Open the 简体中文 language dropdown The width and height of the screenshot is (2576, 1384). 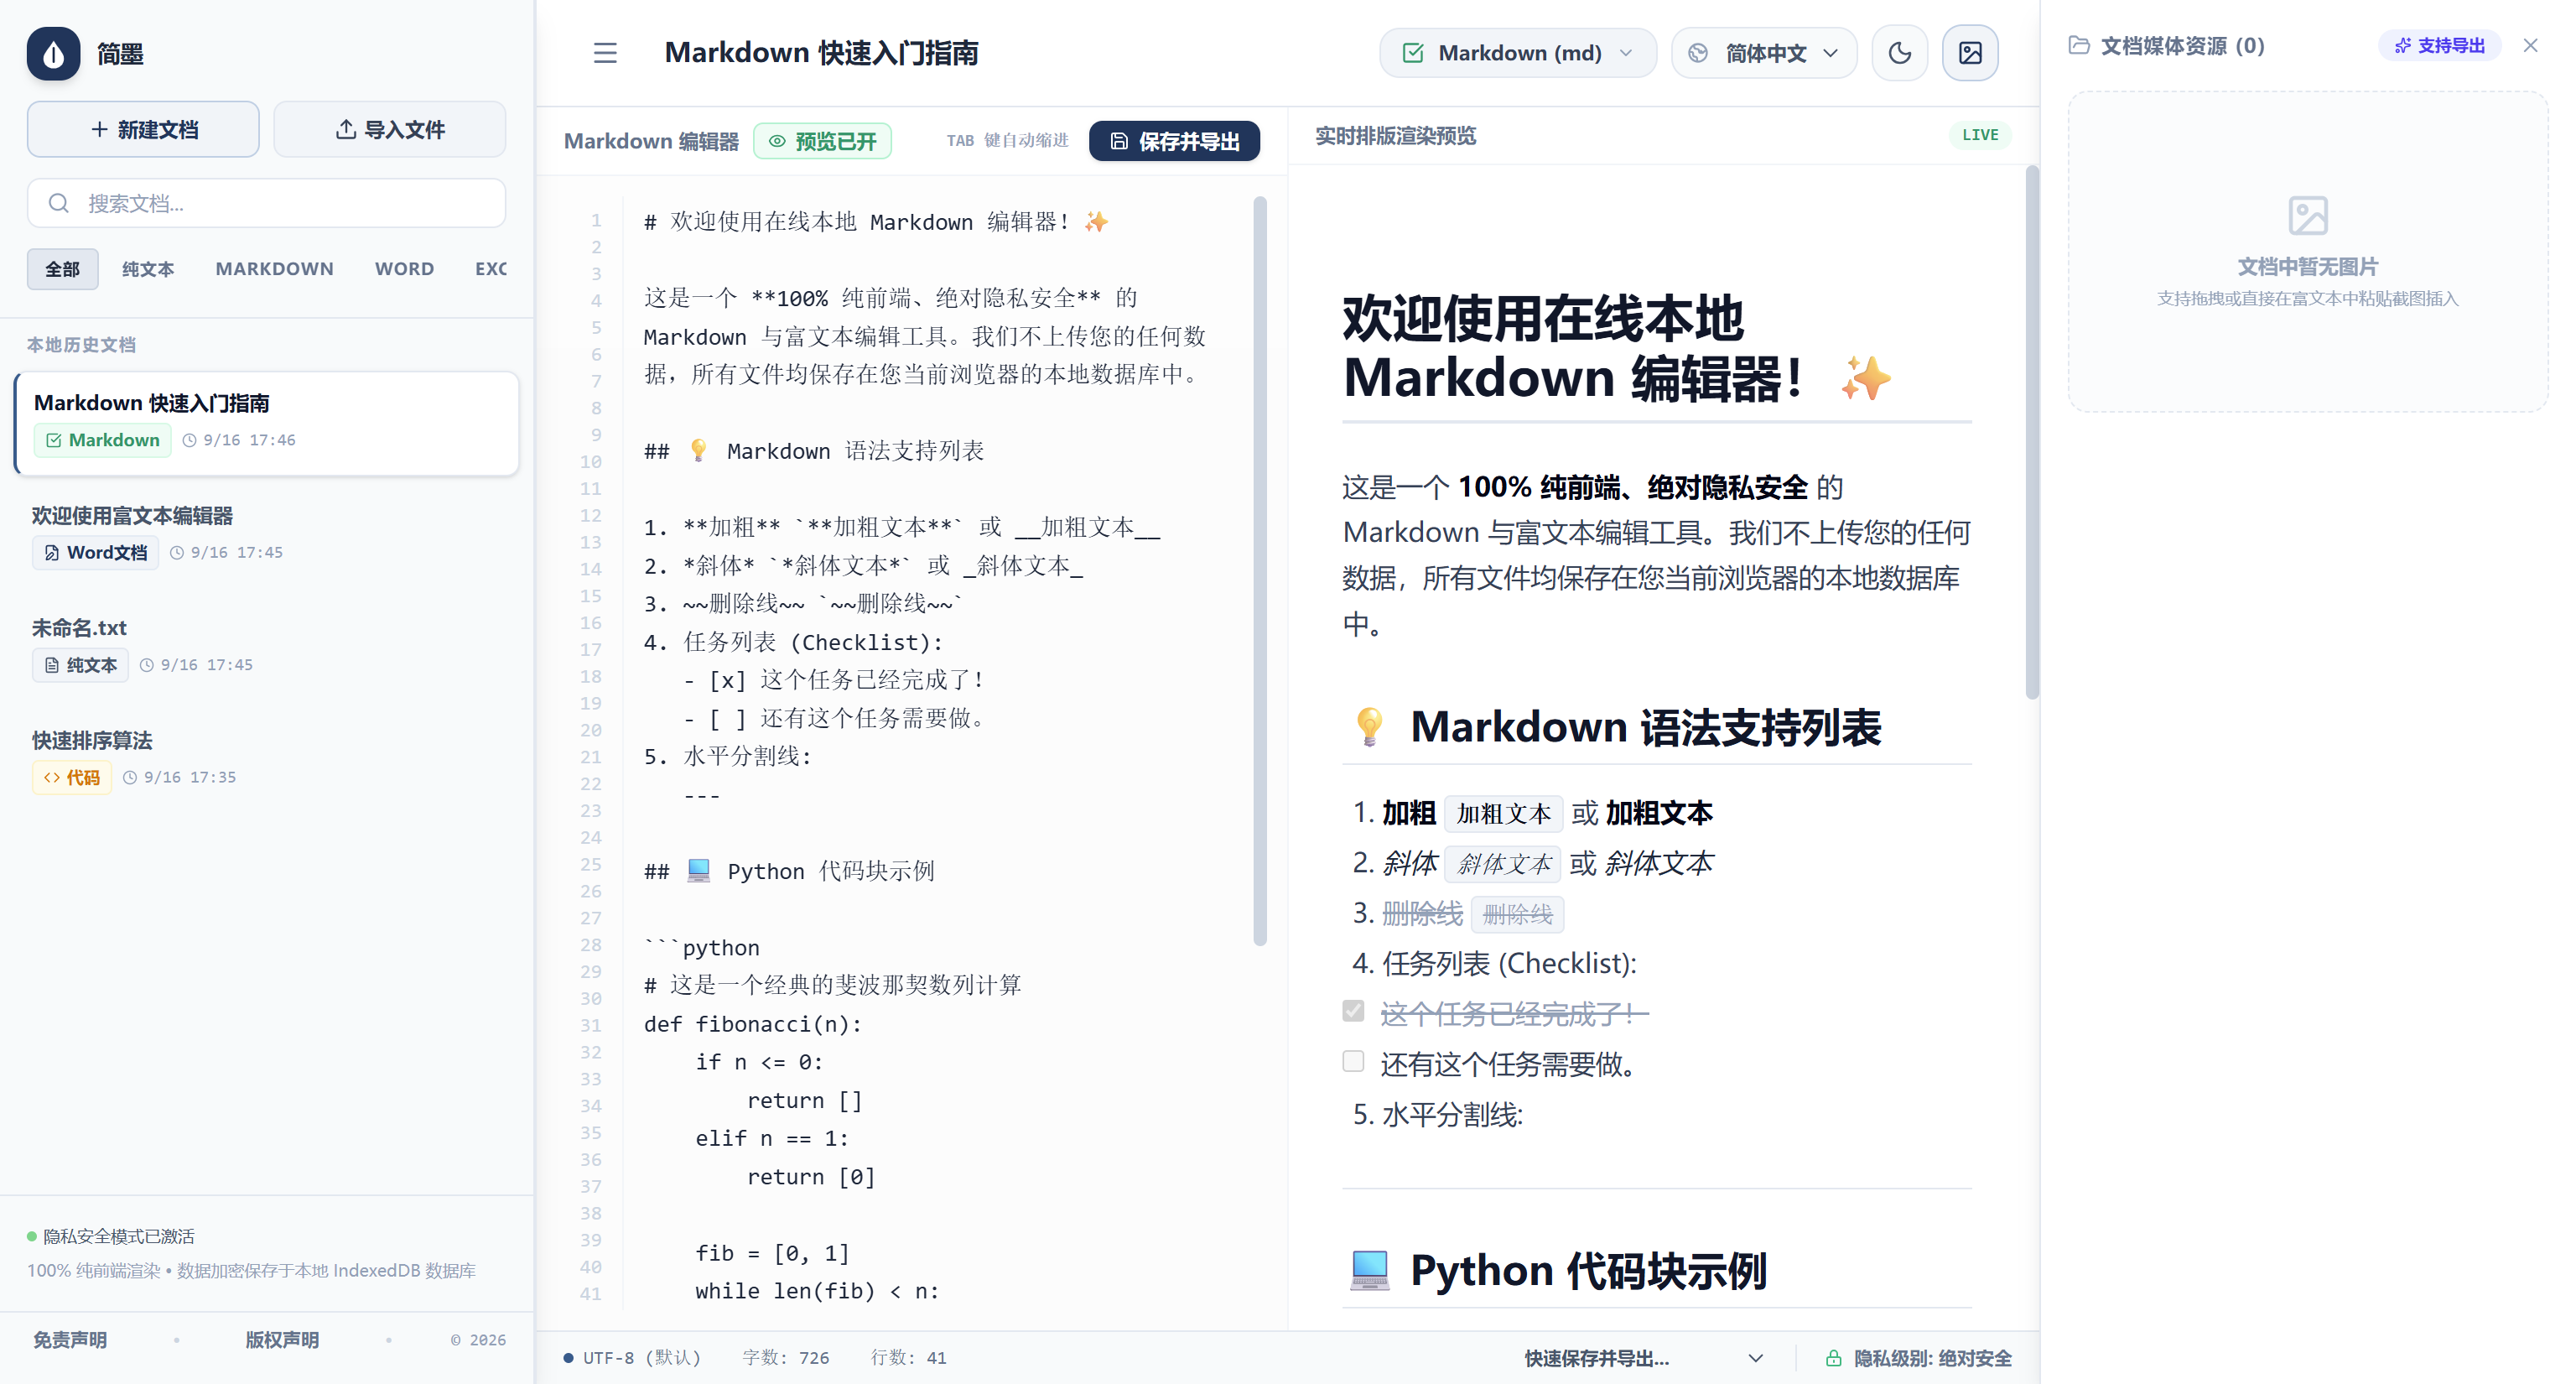1764,53
